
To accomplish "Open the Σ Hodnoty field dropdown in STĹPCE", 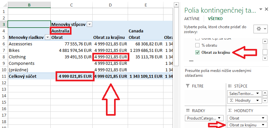I will (258, 100).
